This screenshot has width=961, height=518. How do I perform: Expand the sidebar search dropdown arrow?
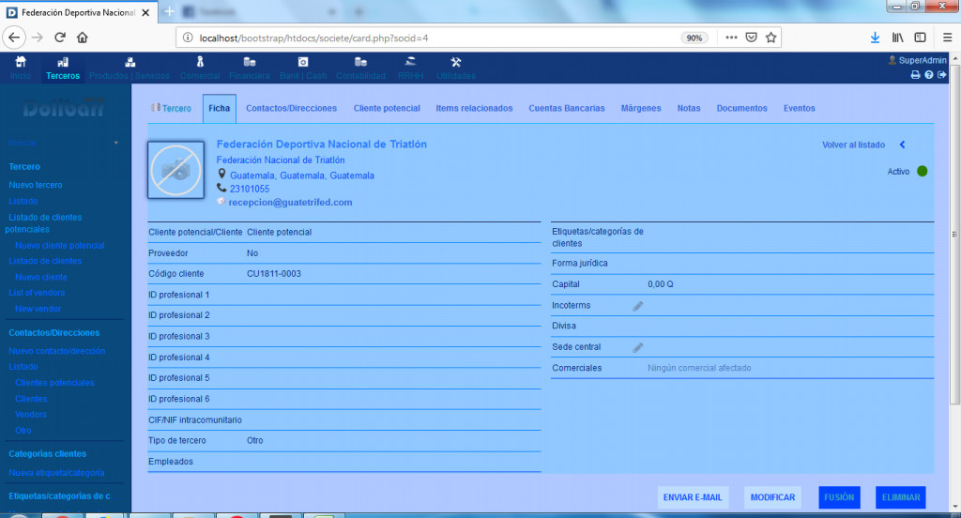tap(115, 143)
